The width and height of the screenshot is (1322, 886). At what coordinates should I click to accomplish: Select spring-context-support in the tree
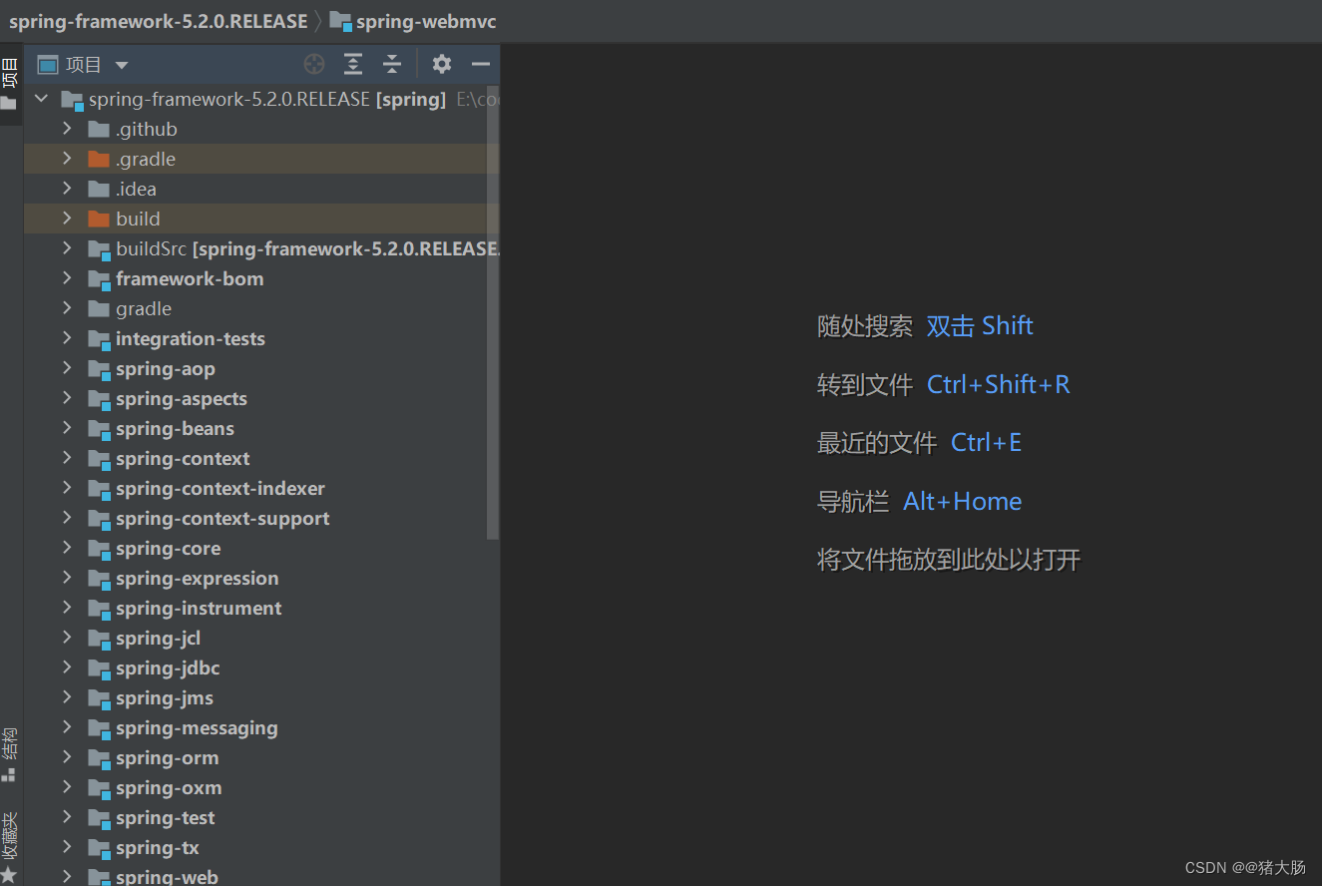[261, 518]
